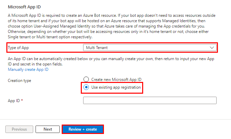Open the Type of App dropdown
Viewport: 231px width, 139px height.
(x=150, y=48)
